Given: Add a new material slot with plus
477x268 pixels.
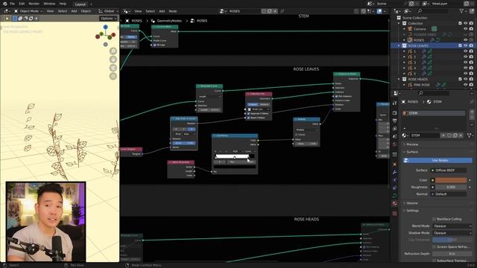Looking at the screenshot, I should tap(472, 112).
